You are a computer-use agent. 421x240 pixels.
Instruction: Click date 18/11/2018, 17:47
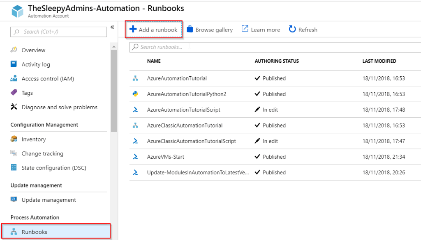[x=384, y=141]
